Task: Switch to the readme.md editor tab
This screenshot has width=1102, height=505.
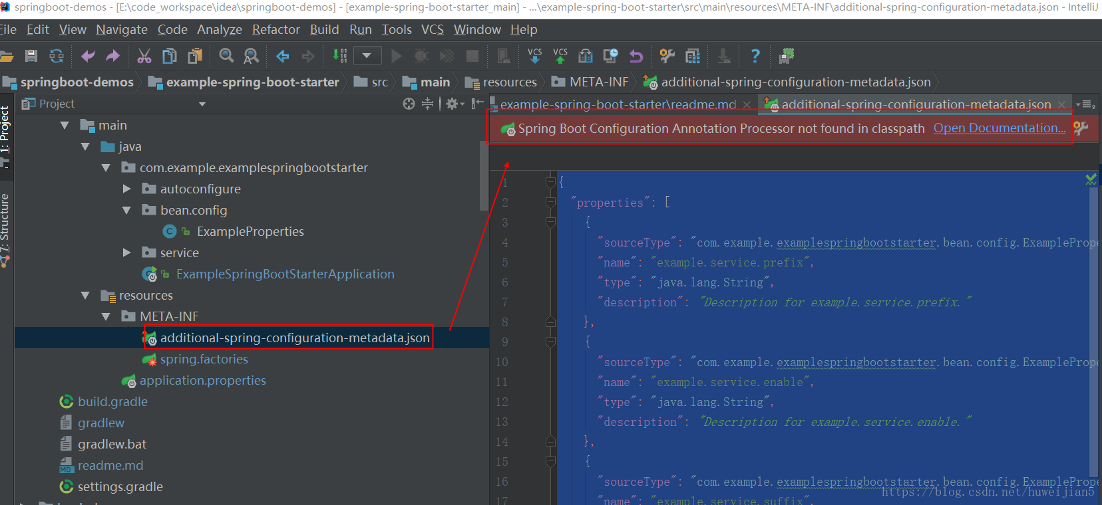Action: pyautogui.click(x=618, y=104)
